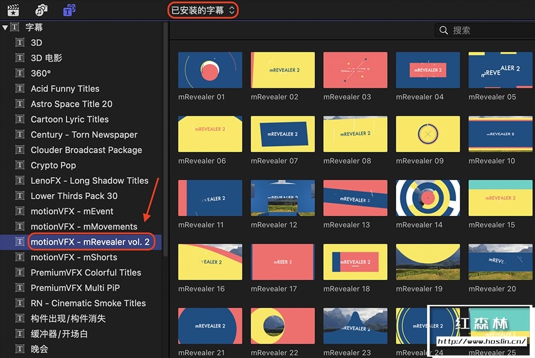This screenshot has height=358, width=535.
Task: Pick the mRevealer 11 thumbnail
Action: (x=210, y=198)
